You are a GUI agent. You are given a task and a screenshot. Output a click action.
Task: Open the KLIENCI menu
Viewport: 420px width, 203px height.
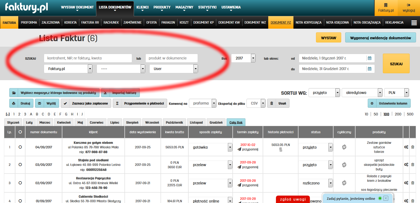click(142, 7)
